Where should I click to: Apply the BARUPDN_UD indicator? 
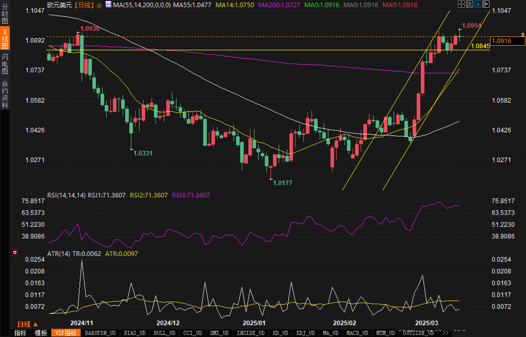tap(100, 333)
